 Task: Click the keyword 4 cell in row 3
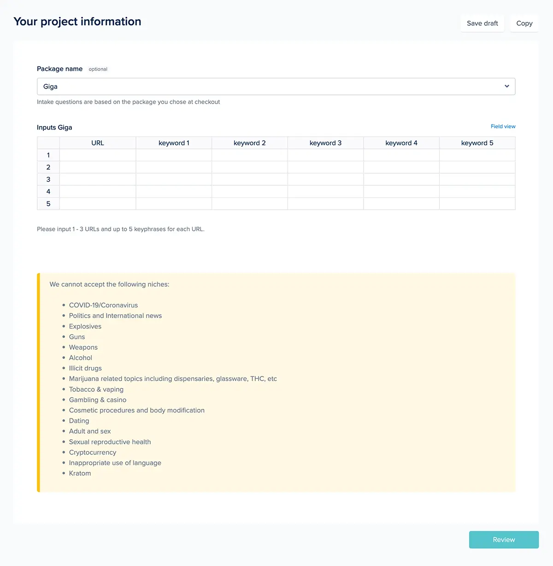[x=401, y=179]
